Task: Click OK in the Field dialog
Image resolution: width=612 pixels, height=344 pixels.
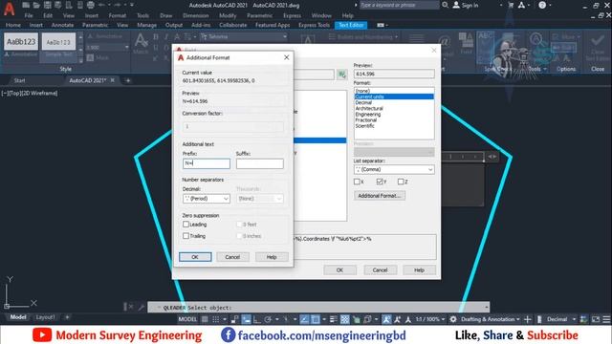Action: click(340, 269)
